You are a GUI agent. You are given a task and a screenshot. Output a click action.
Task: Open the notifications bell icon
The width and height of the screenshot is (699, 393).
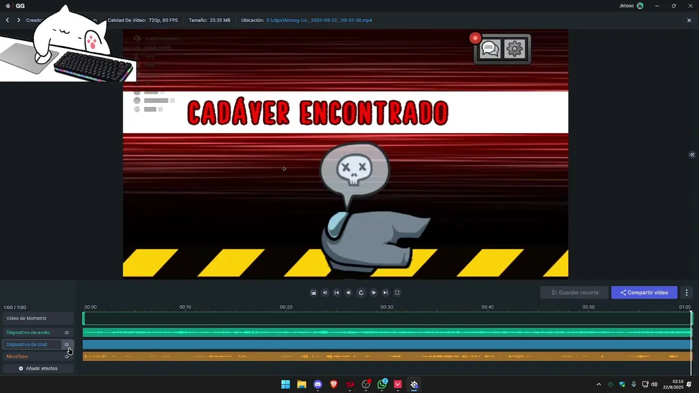[689, 384]
